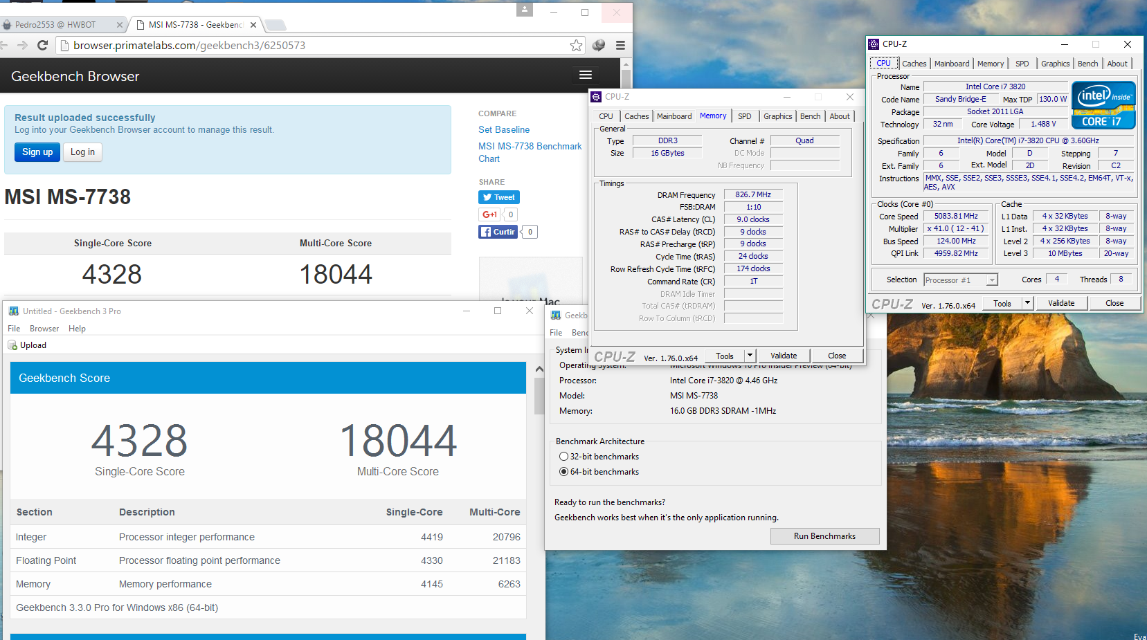Viewport: 1147px width, 640px height.
Task: Click Close button in front CPU-Z window
Action: click(x=1114, y=303)
